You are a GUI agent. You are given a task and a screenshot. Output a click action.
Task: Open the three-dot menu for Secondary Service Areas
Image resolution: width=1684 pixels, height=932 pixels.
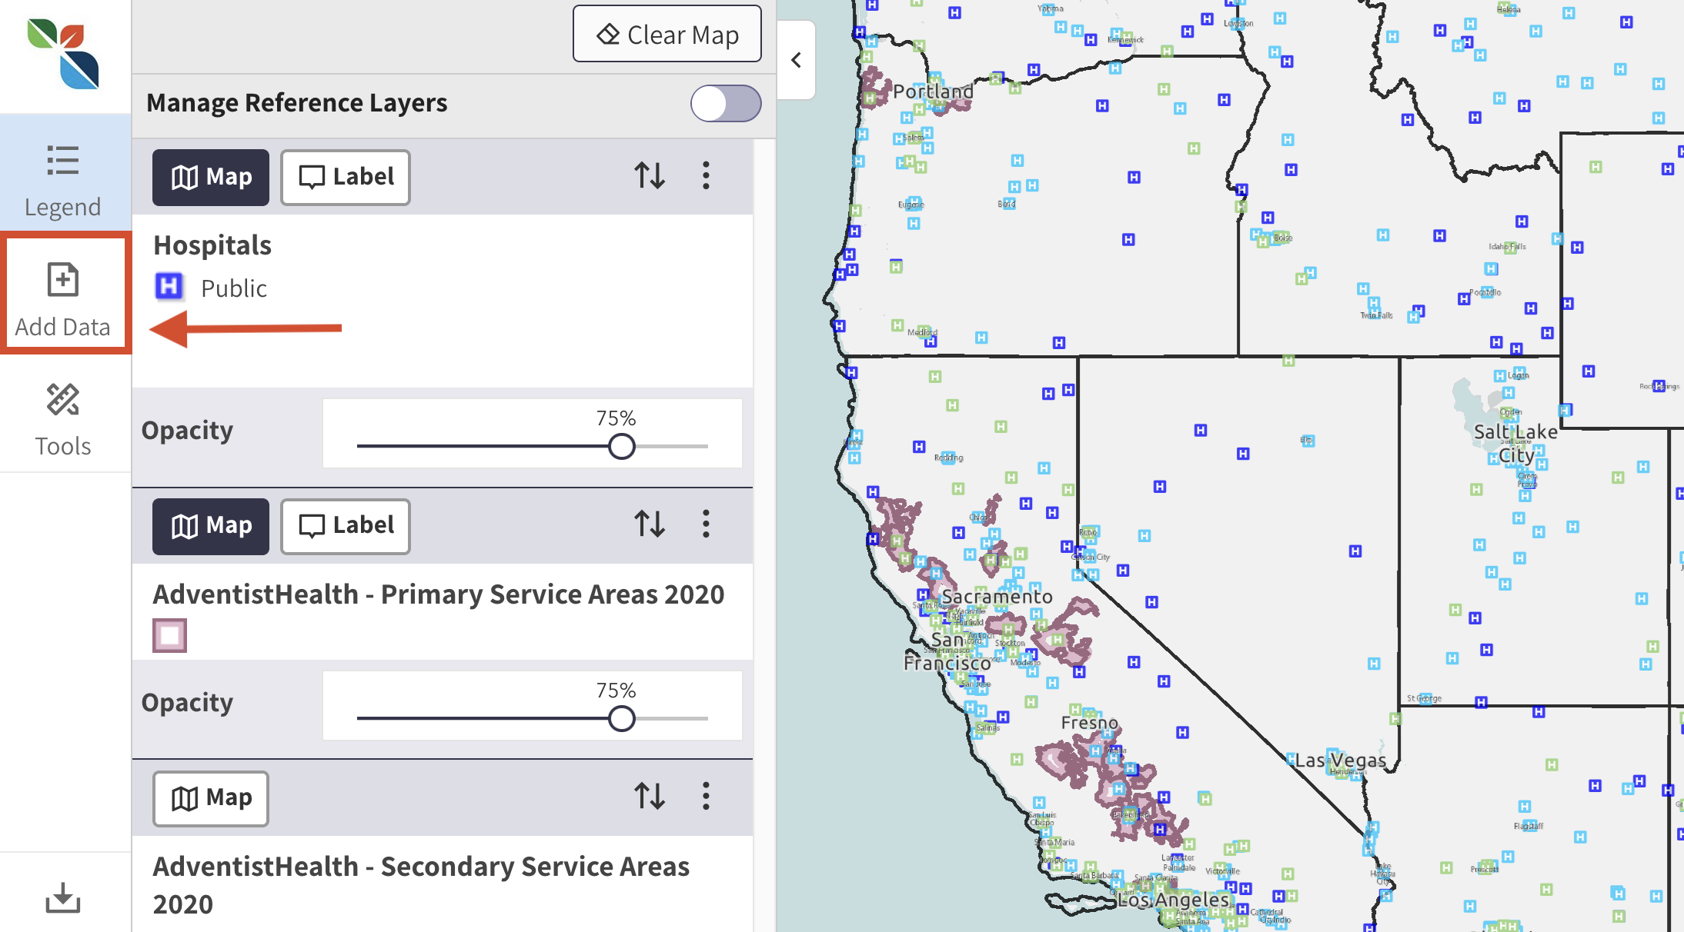click(706, 797)
